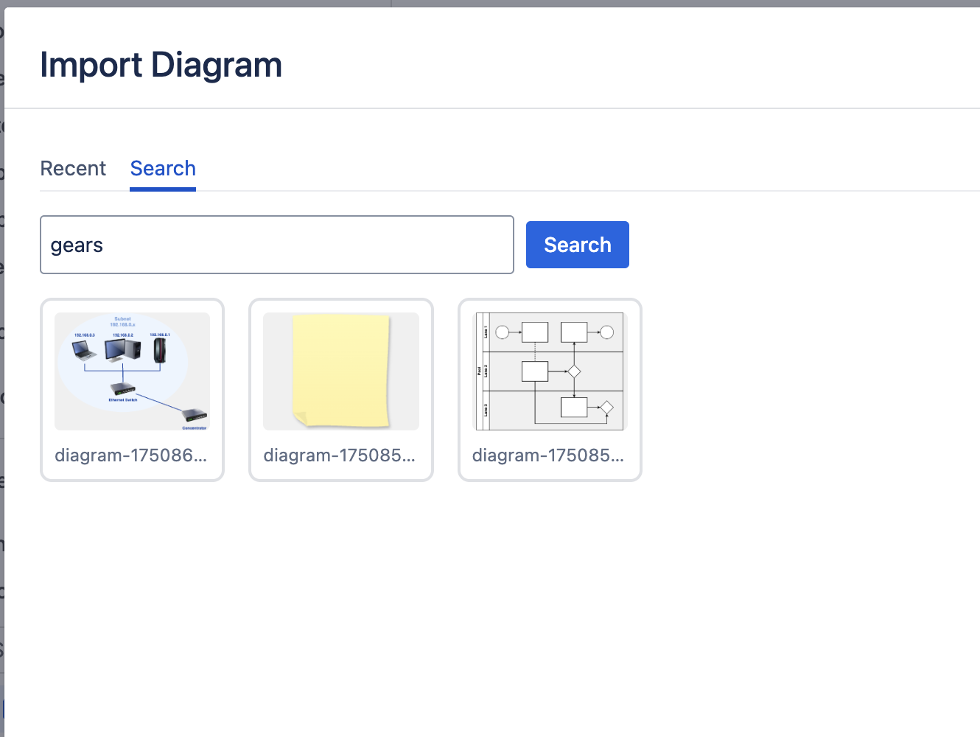Viewport: 980px width, 737px height.
Task: Click the gears search input field
Action: 277,245
